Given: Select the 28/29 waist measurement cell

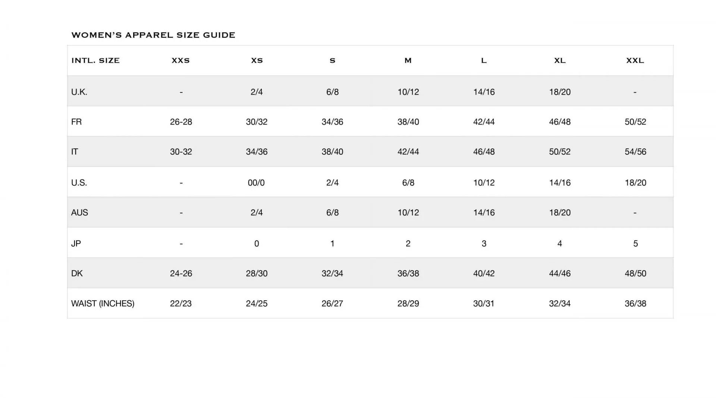Looking at the screenshot, I should point(408,304).
